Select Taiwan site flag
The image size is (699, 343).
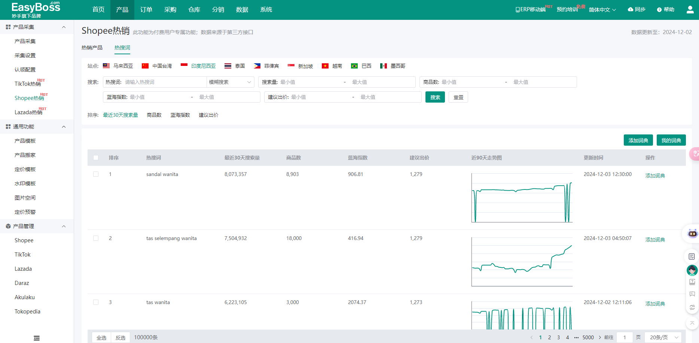point(145,66)
